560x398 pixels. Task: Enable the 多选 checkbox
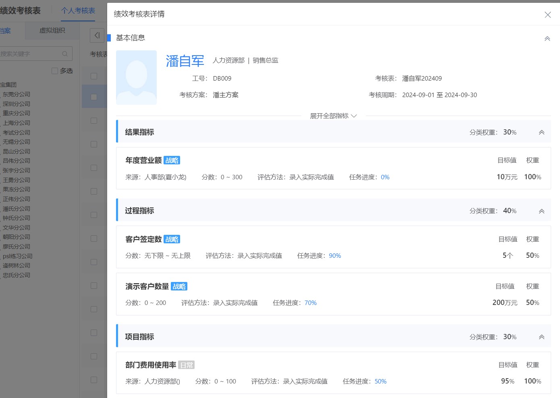(x=54, y=70)
